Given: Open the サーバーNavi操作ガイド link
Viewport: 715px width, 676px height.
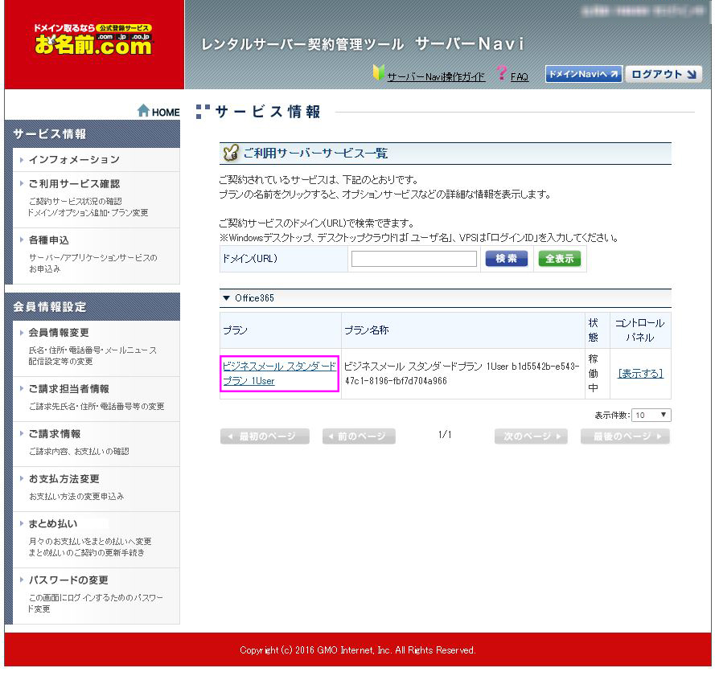Looking at the screenshot, I should tap(436, 77).
